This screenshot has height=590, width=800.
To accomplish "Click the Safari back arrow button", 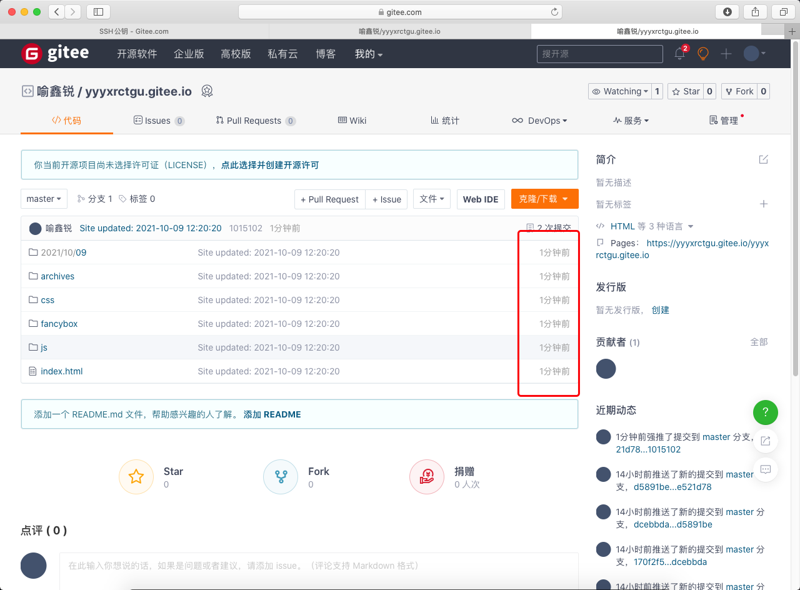I will 56,11.
